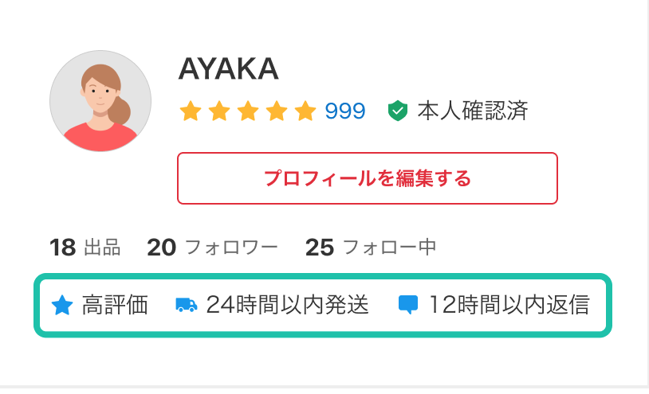This screenshot has height=394, width=649.
Task: Click the fourth yellow rating star
Action: (277, 111)
